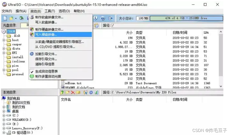Click the local Up-folder green arrow icon
The height and width of the screenshot is (135, 231).
click(x=62, y=92)
